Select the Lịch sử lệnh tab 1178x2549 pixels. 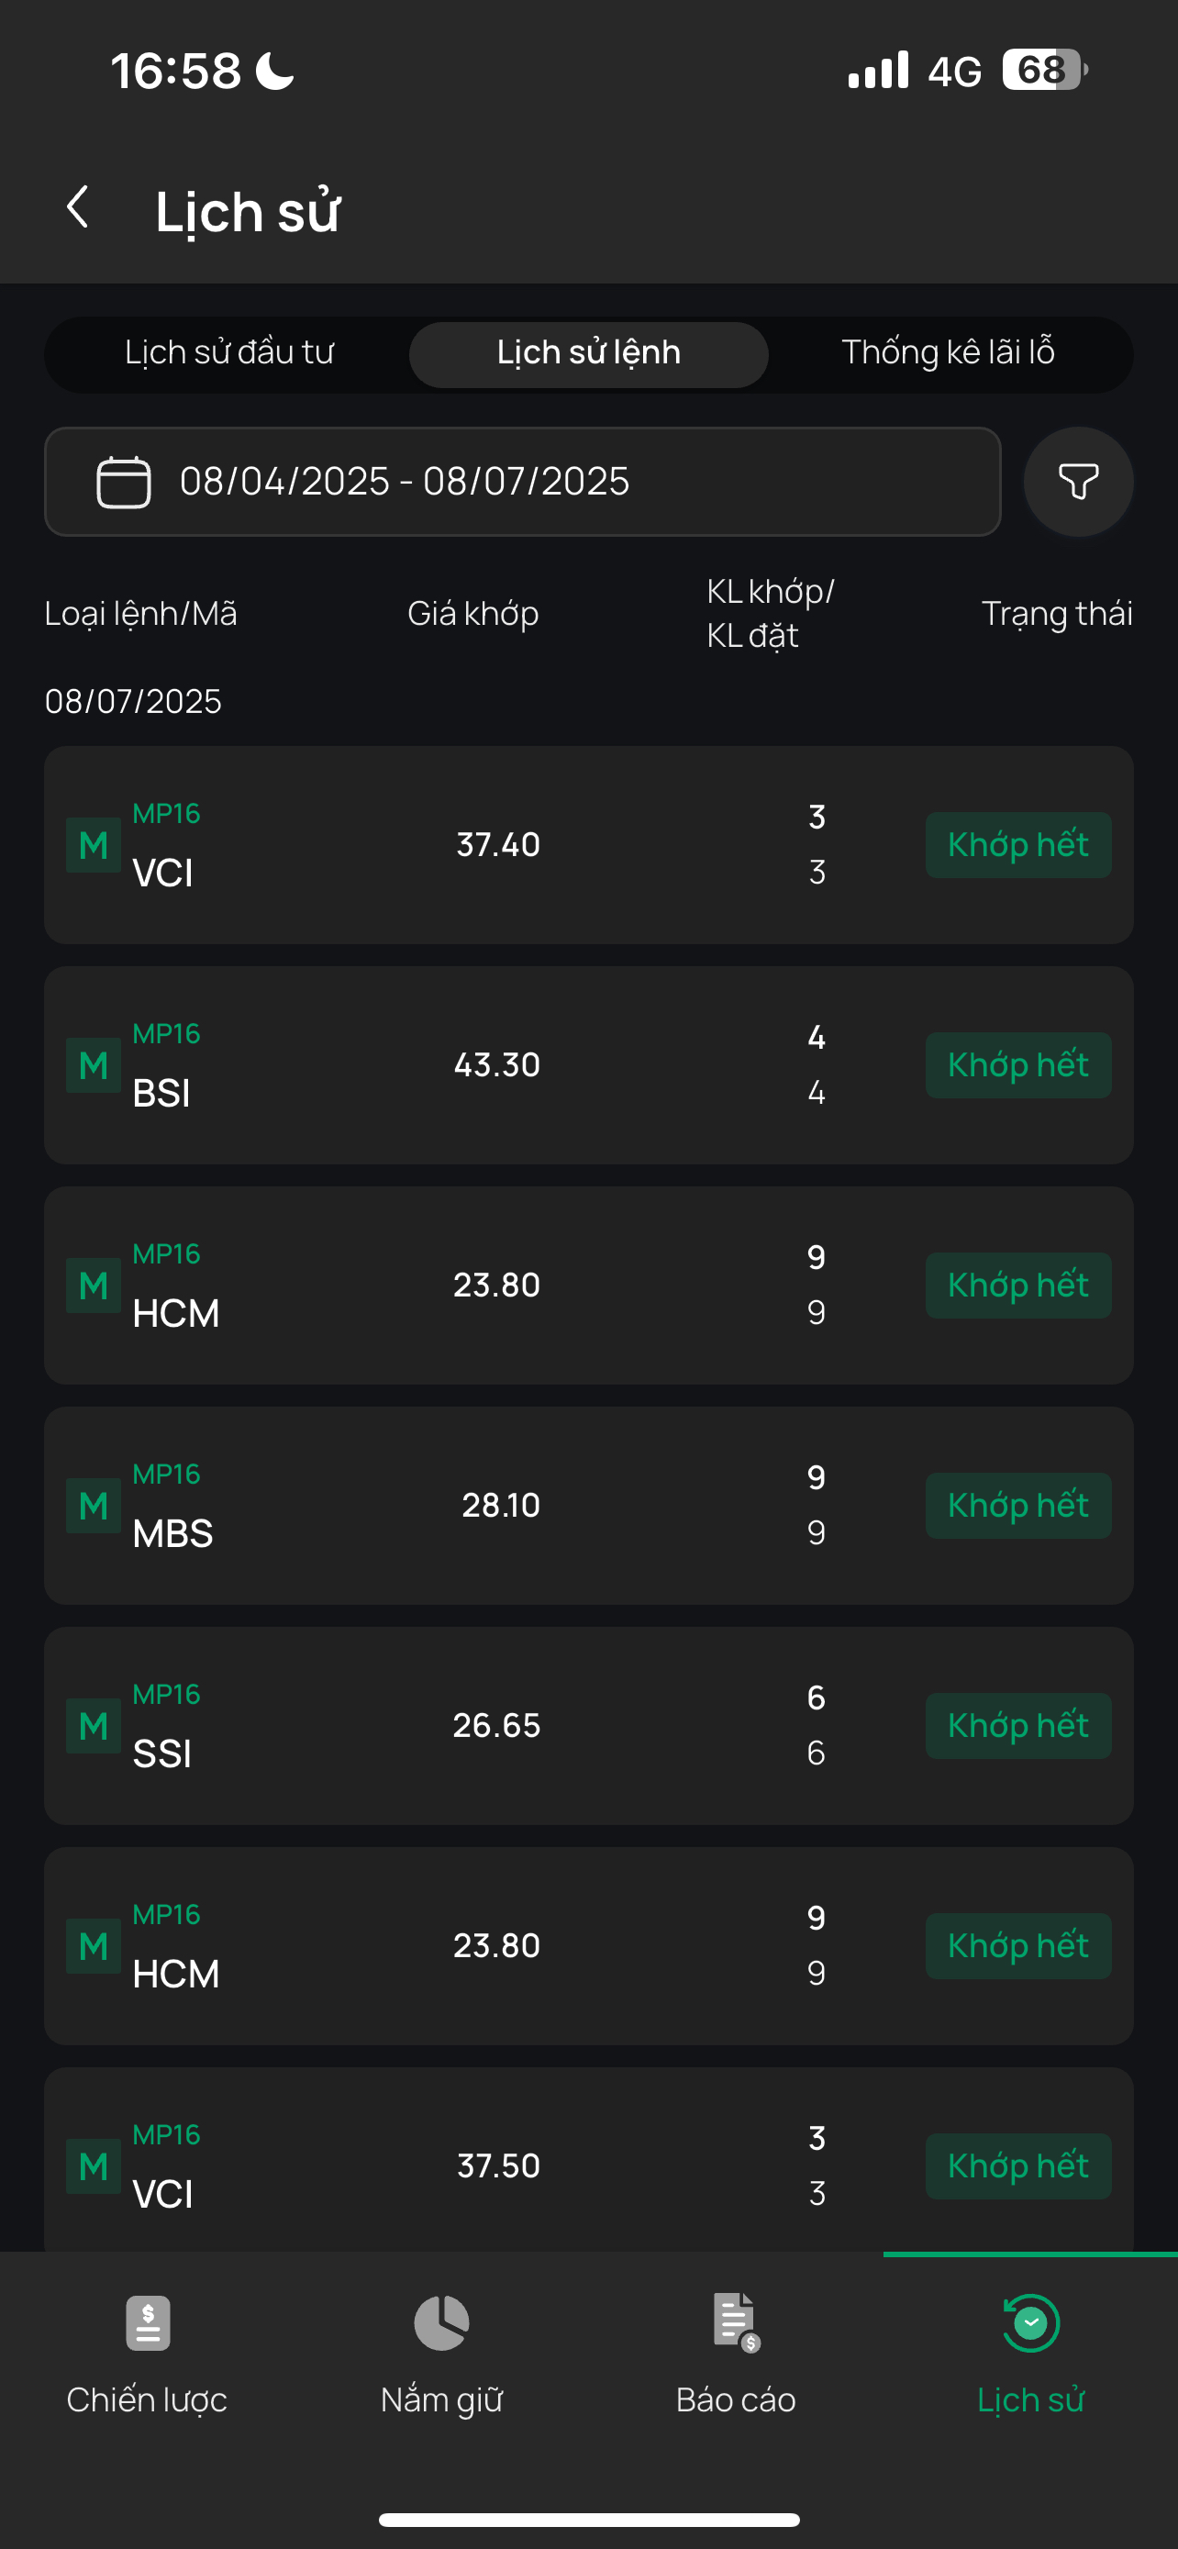point(588,353)
